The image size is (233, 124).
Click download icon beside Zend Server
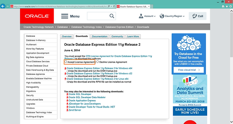point(67,110)
